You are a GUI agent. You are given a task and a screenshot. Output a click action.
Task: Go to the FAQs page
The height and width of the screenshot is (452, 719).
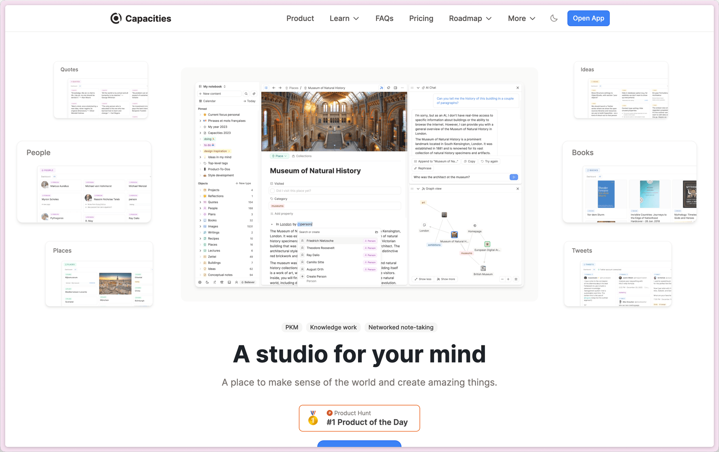pos(384,18)
